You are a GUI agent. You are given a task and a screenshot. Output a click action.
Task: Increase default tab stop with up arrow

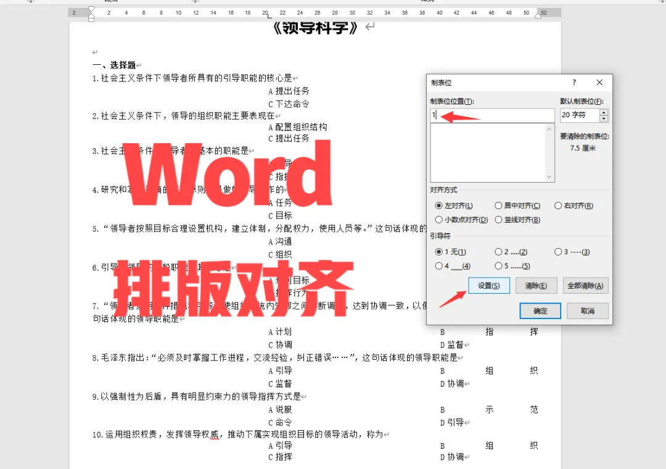(x=604, y=112)
